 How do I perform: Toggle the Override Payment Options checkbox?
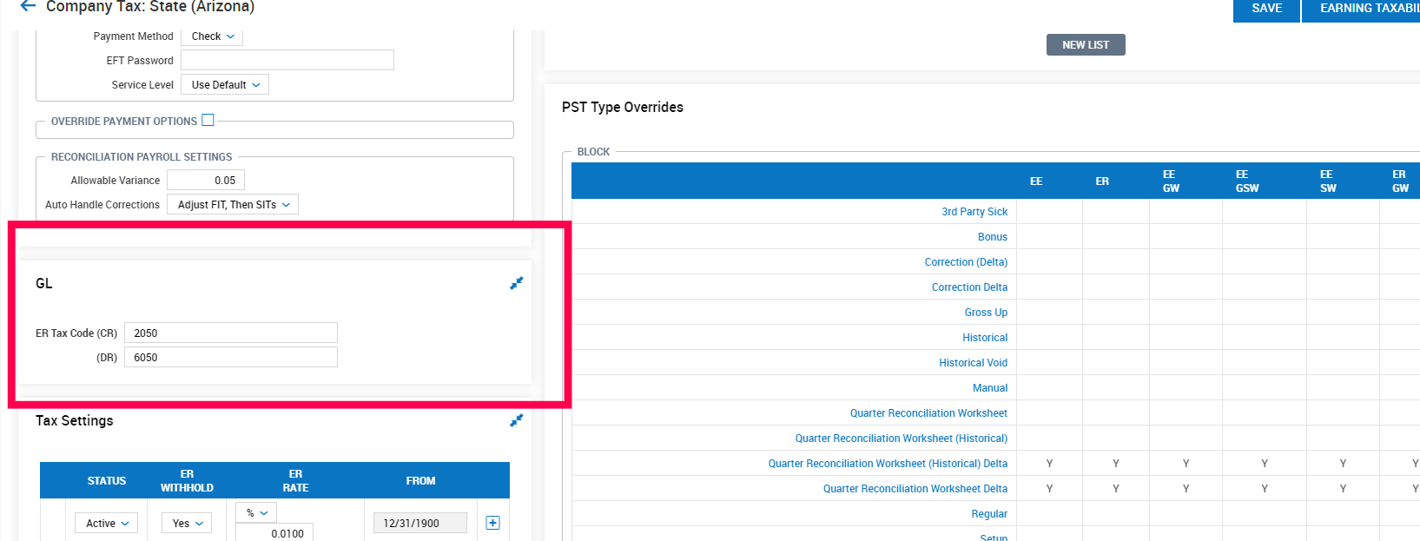(x=208, y=120)
